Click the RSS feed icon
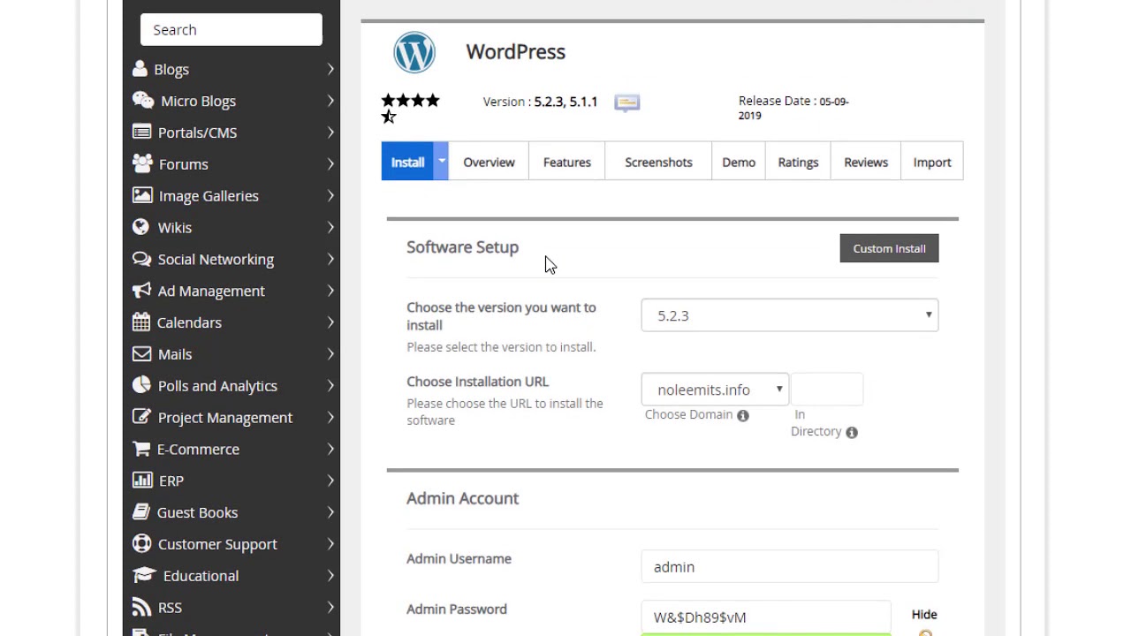Image resolution: width=1131 pixels, height=636 pixels. [x=141, y=607]
